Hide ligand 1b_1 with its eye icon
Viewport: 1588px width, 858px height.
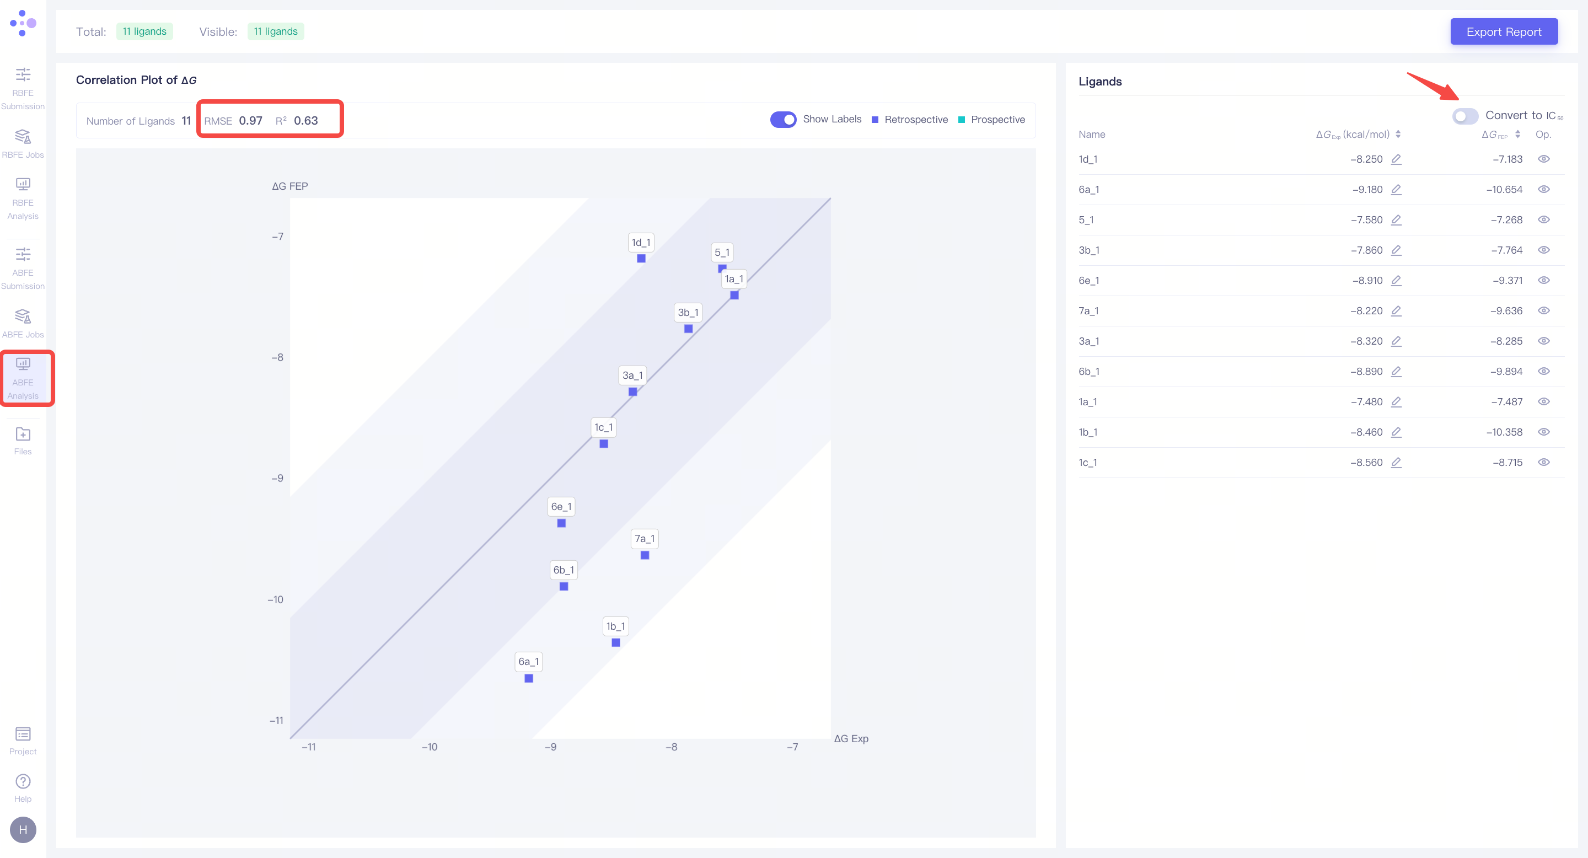point(1543,432)
